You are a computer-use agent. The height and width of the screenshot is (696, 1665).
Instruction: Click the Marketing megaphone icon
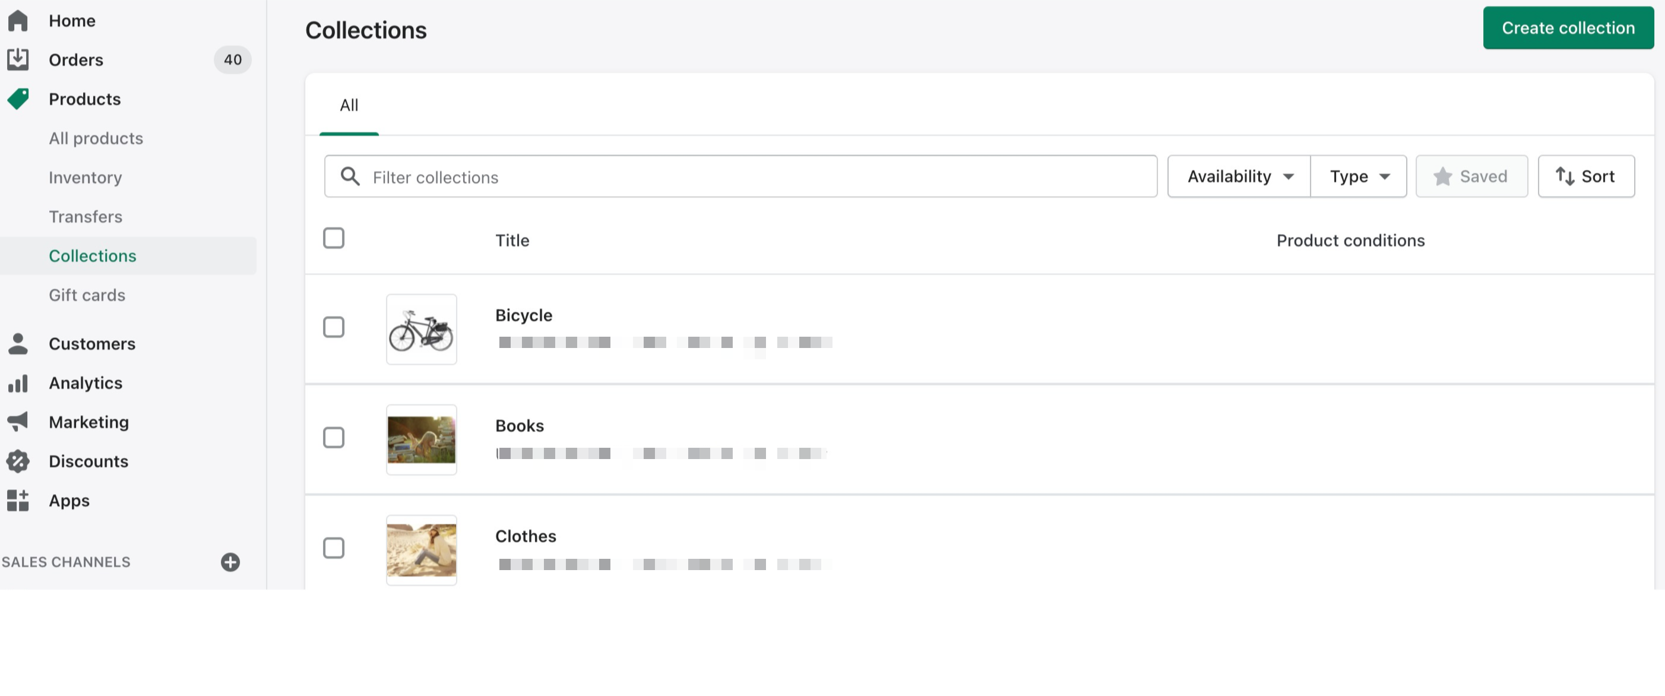18,422
